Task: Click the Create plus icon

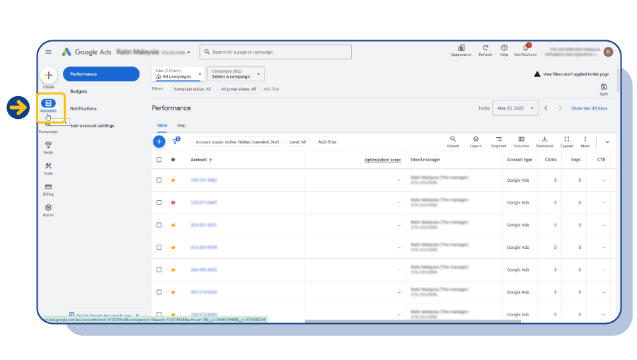Action: point(48,76)
